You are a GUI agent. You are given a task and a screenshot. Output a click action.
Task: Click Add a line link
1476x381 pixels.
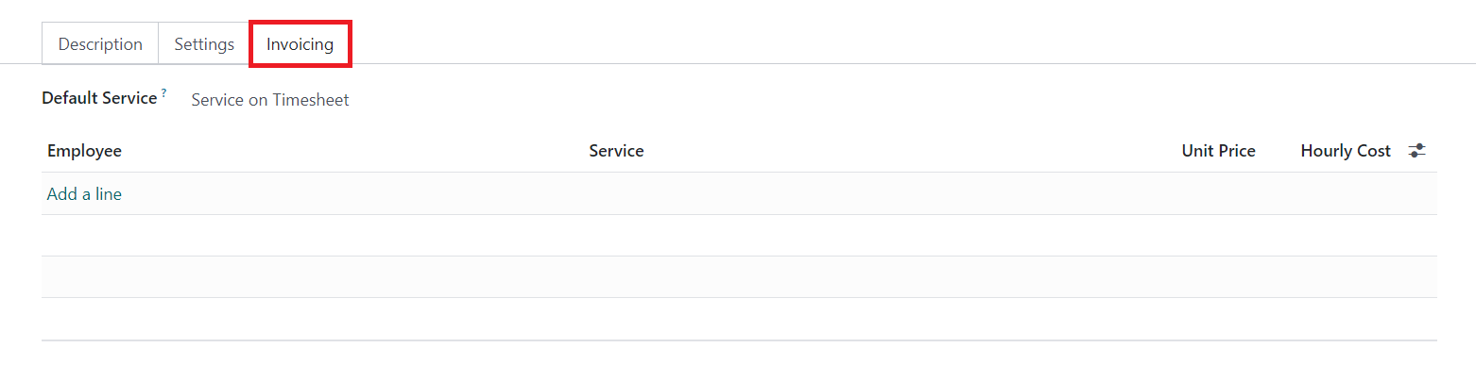click(84, 194)
